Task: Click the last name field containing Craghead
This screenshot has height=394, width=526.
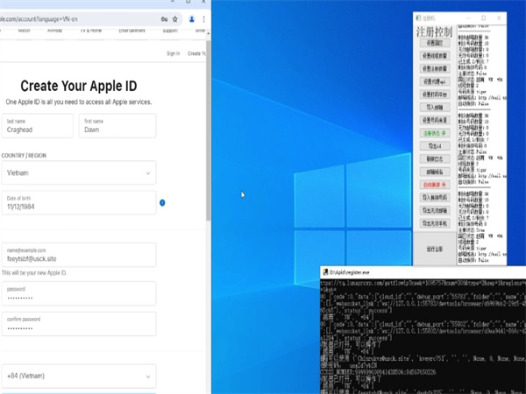Action: click(x=38, y=126)
